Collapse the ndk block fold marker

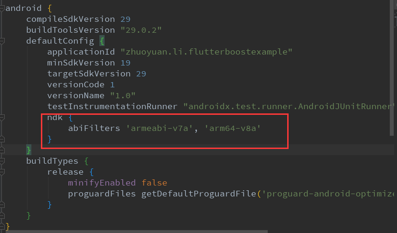[x=2, y=118]
